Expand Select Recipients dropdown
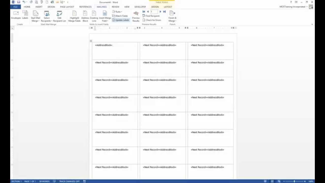325x183 pixels. [x=47, y=16]
